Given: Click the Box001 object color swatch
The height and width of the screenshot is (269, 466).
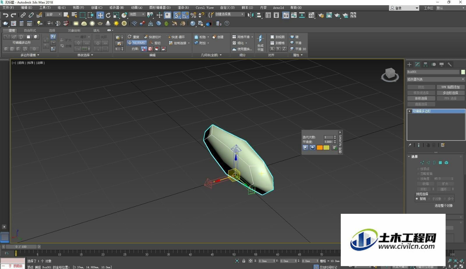Looking at the screenshot, I should [x=463, y=72].
